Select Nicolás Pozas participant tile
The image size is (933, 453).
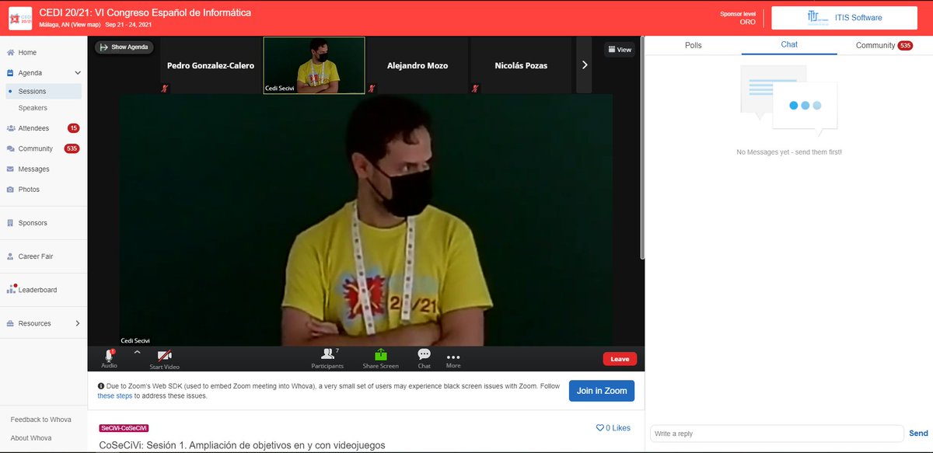pos(521,65)
